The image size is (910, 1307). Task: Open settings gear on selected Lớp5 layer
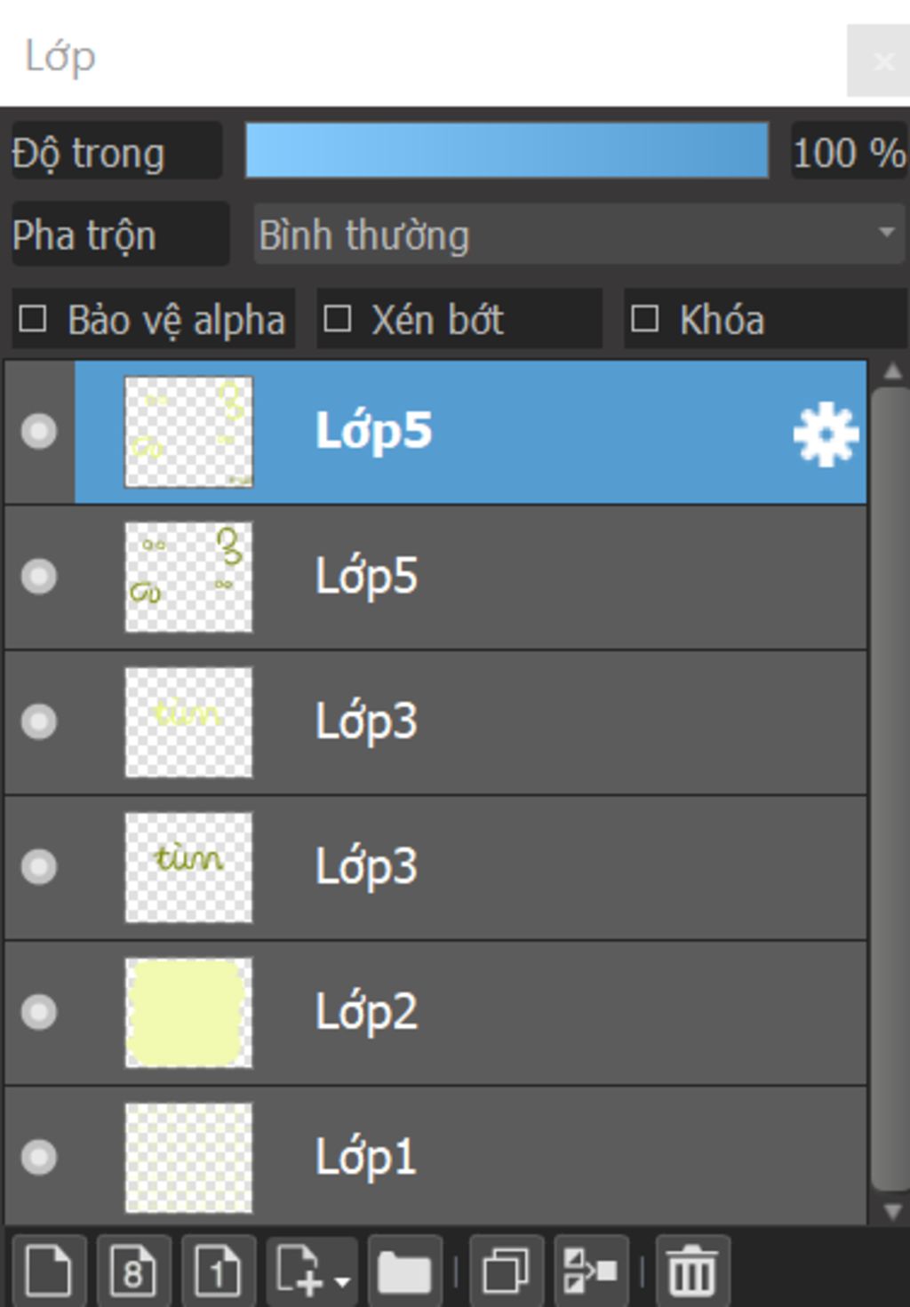tap(826, 434)
